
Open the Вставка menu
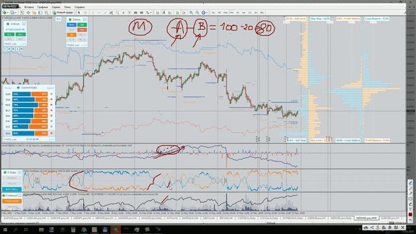[x=29, y=7]
